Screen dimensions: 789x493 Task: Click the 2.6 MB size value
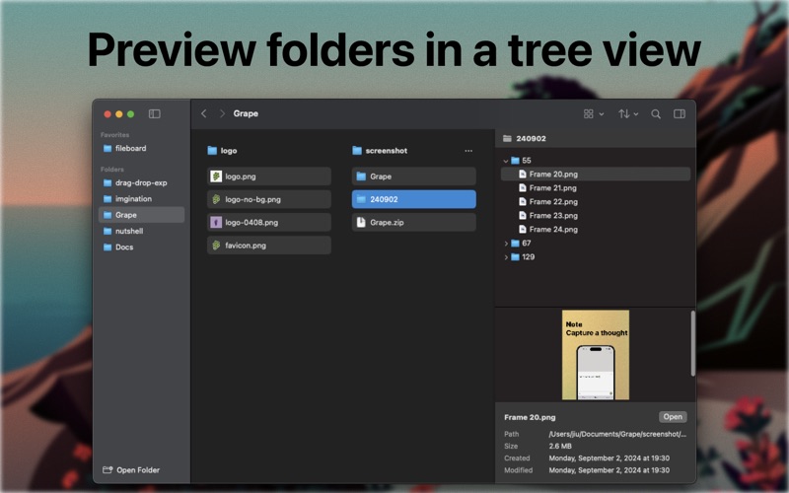[x=560, y=446]
